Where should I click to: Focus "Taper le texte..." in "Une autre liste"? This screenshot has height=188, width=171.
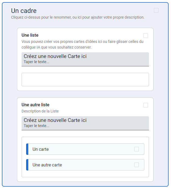[x=37, y=126]
